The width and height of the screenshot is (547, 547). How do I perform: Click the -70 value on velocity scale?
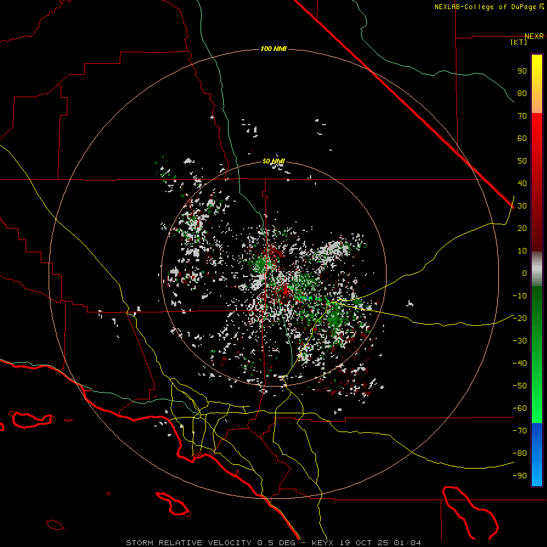520,430
